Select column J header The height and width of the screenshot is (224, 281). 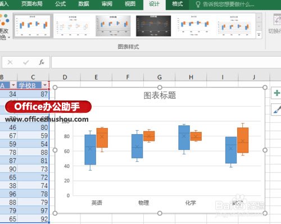coord(254,77)
